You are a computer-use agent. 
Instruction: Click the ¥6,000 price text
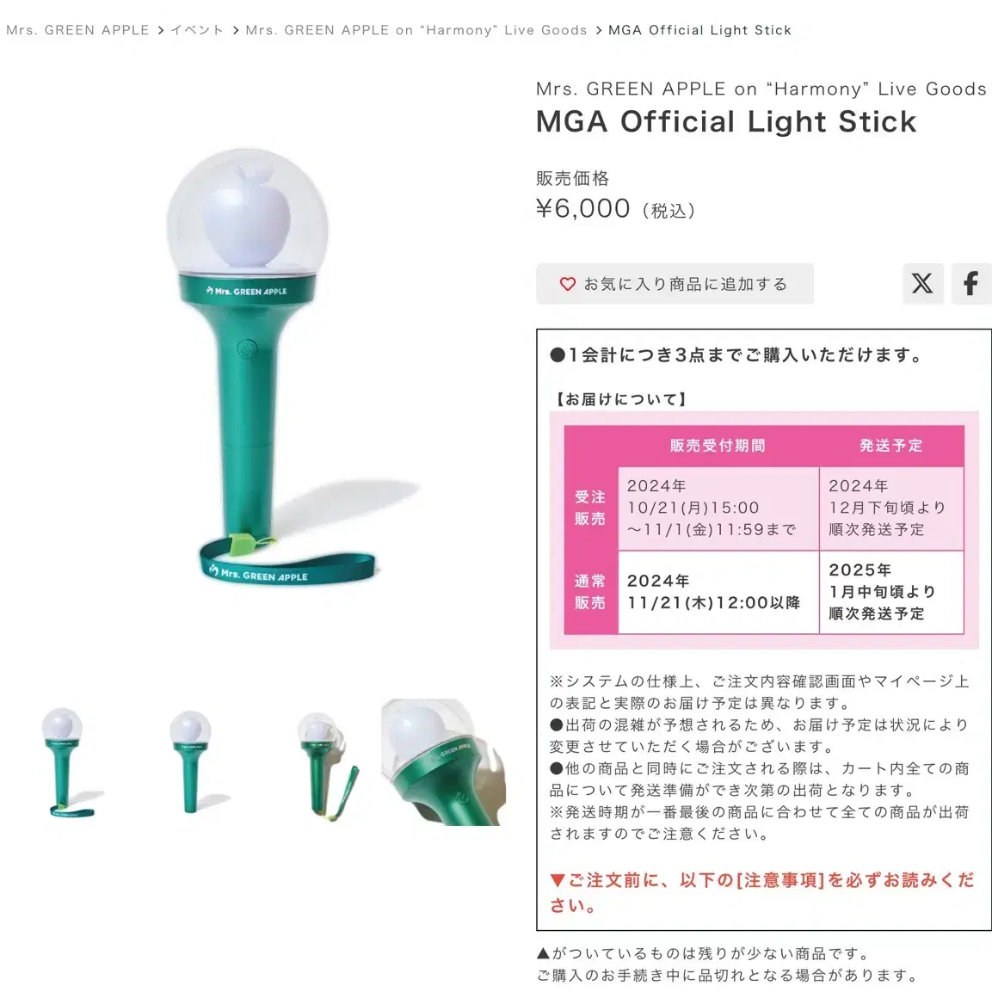click(582, 208)
